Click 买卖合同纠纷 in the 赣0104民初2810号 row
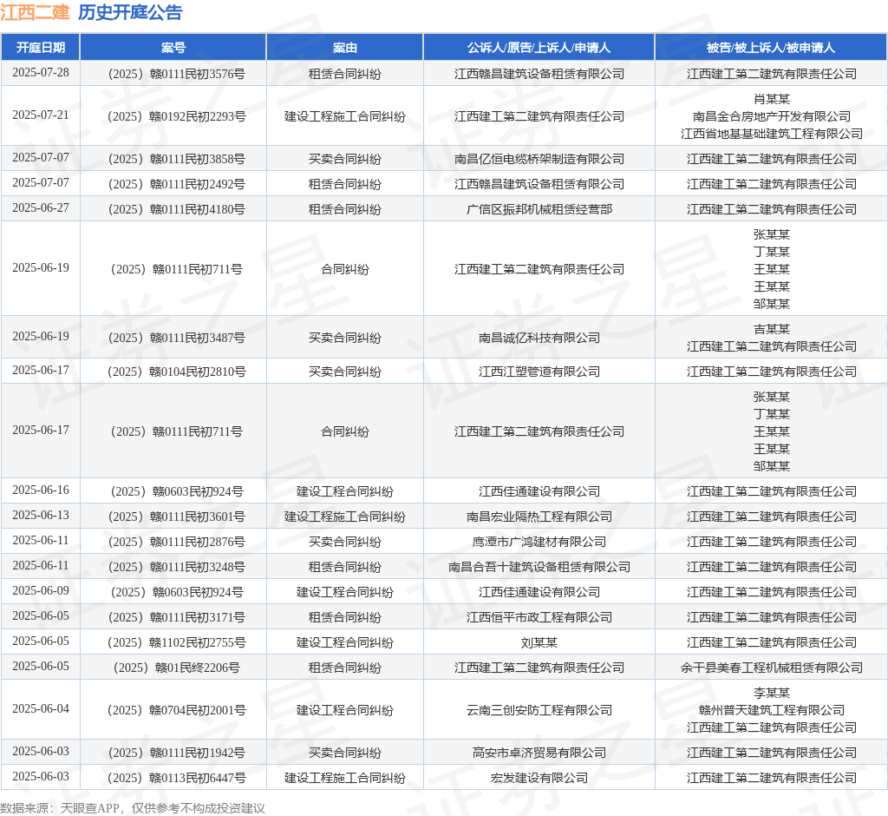Screen dimensions: 888x816 (345, 372)
